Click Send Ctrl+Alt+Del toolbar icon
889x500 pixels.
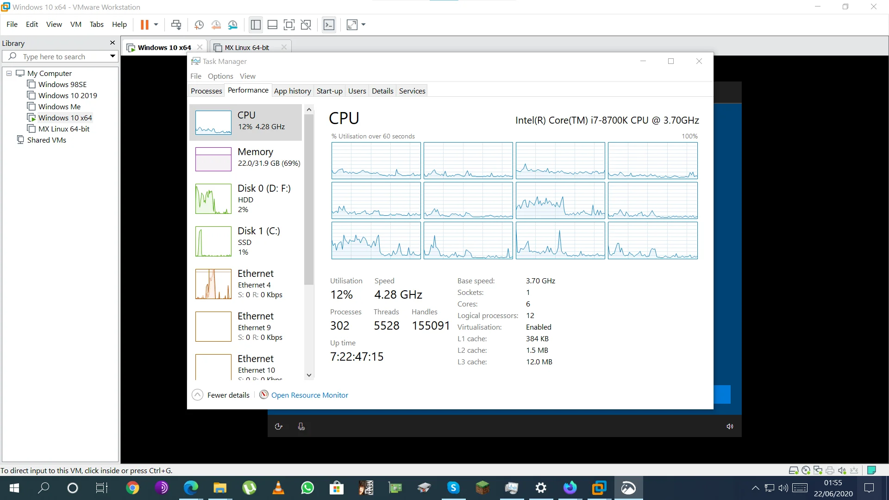(x=176, y=25)
